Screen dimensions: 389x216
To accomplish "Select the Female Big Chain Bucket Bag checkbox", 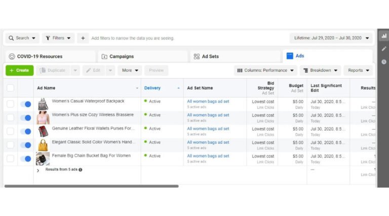I will 10,158.
